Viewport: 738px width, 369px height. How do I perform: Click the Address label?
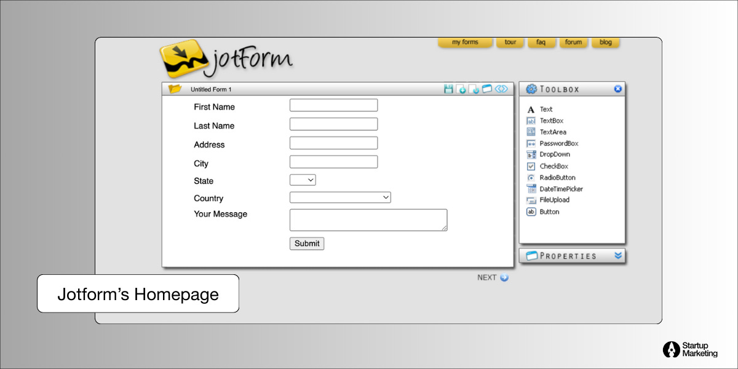(x=209, y=145)
